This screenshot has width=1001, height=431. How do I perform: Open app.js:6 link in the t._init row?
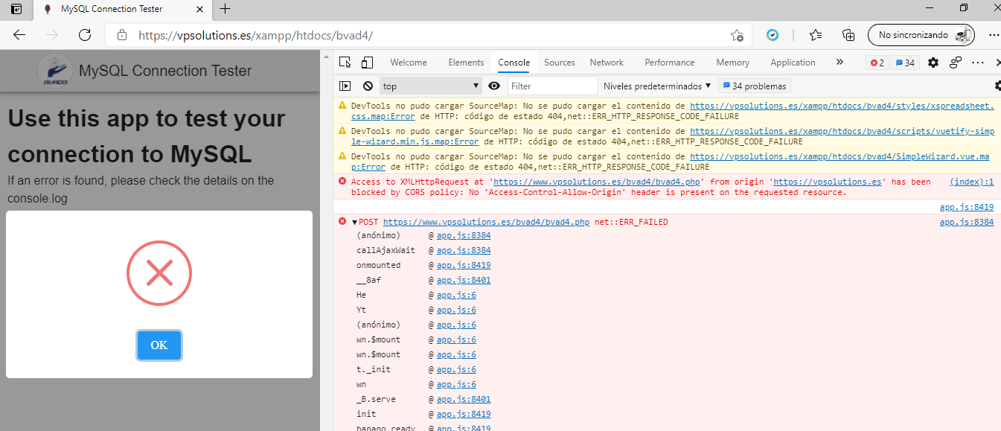(x=456, y=369)
